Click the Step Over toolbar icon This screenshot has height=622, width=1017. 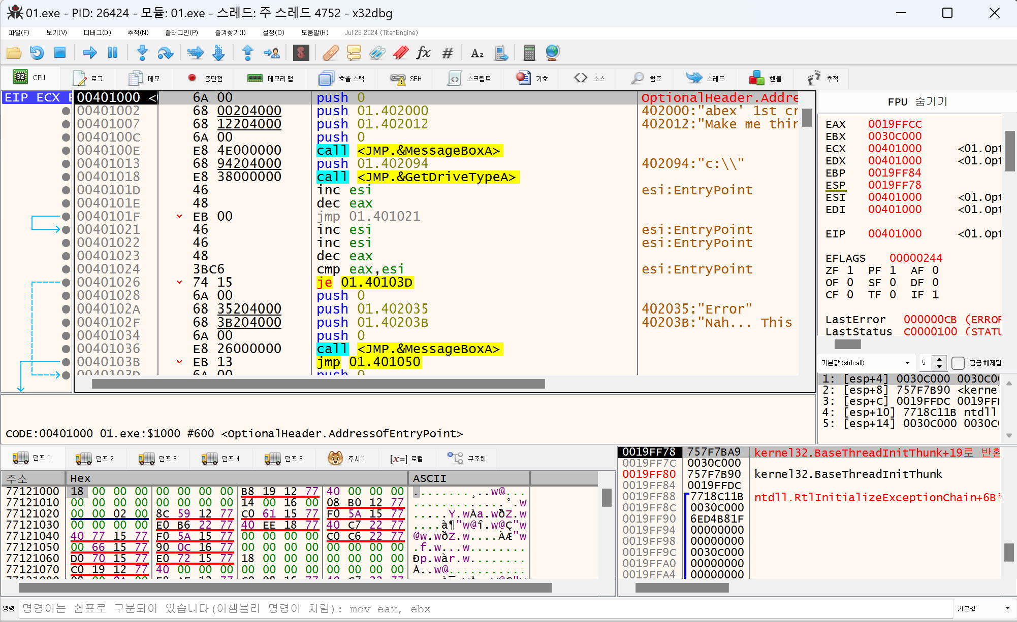click(166, 52)
